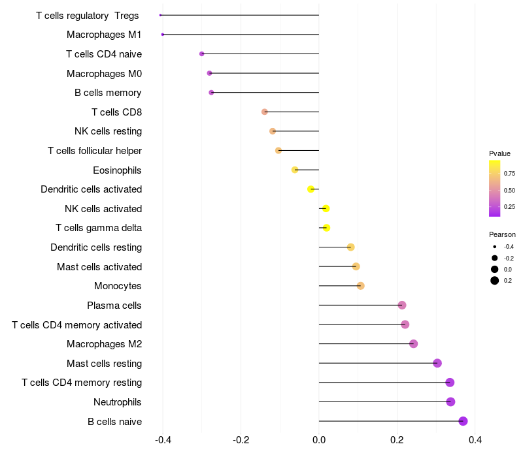
Task: Select the Mast cells resting dot
Action: (437, 363)
